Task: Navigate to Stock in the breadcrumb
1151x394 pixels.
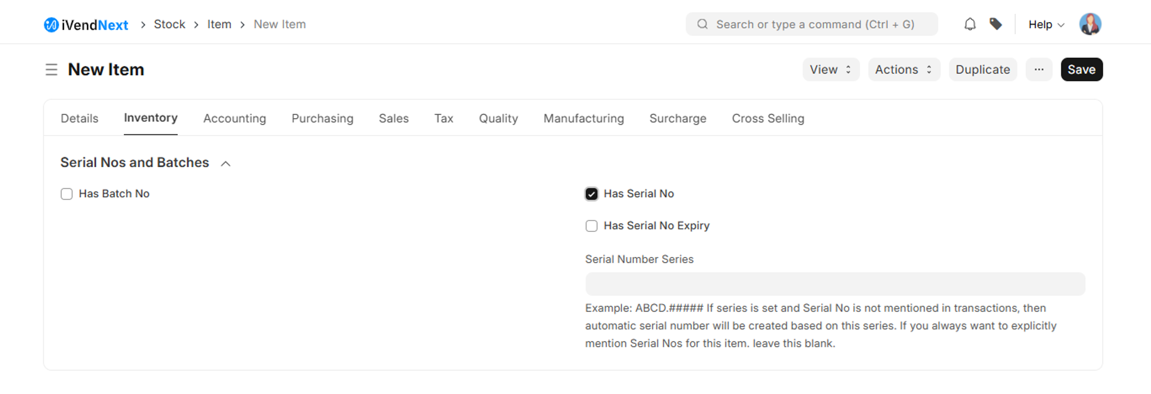Action: point(170,25)
